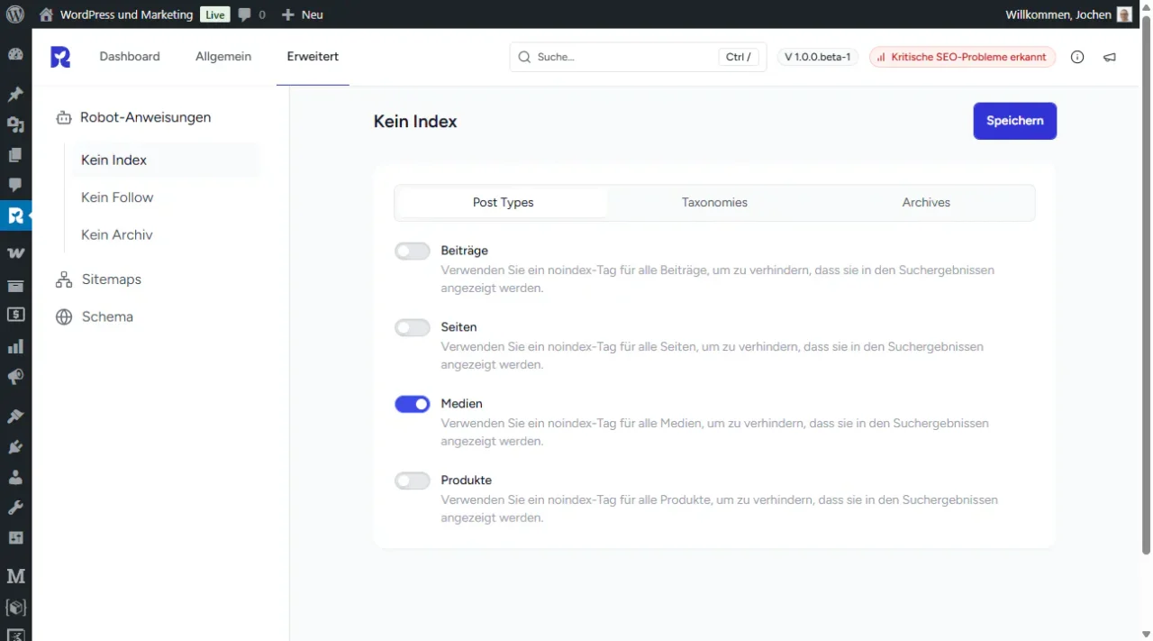Screen dimensions: 1153x641
Task: Click inside the Suche search field
Action: tap(622, 57)
